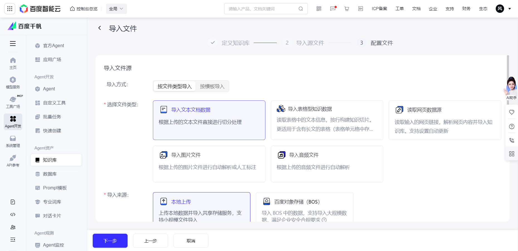Viewport: 518px width, 251px height.
Task: Choose the 读取网页数据源 file type
Action: click(x=444, y=120)
